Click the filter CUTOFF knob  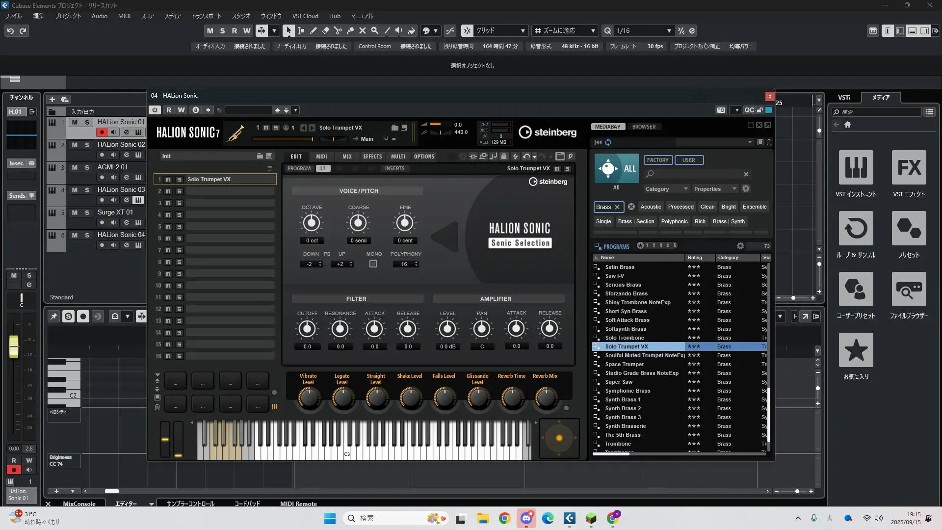307,329
